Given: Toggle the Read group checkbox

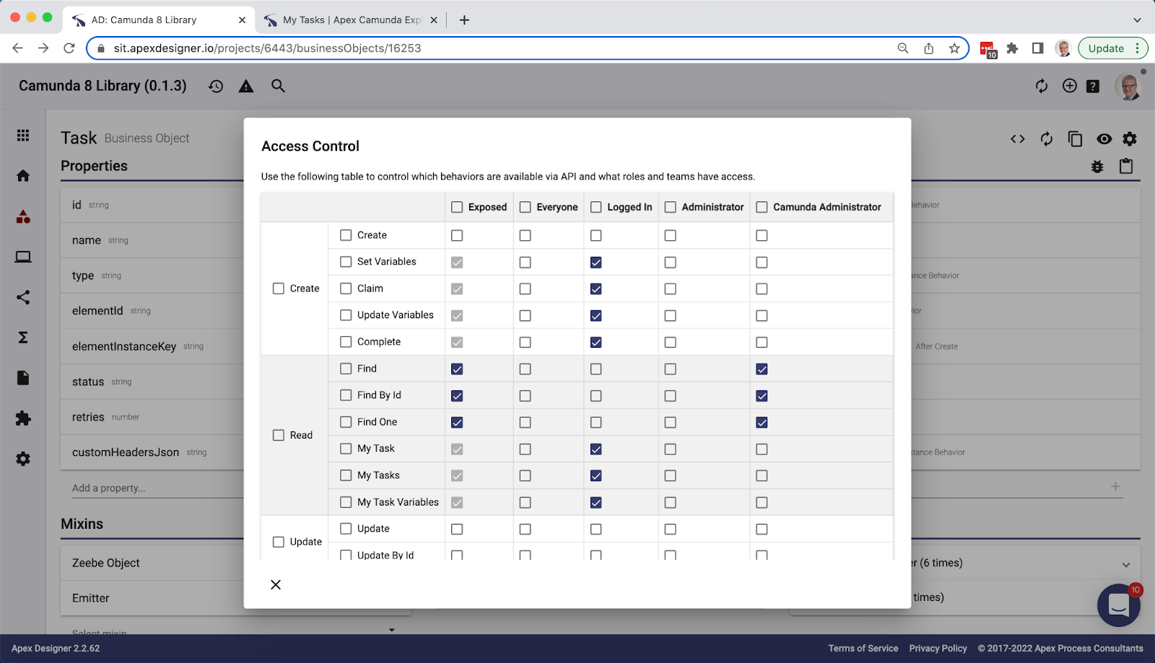Looking at the screenshot, I should point(279,435).
